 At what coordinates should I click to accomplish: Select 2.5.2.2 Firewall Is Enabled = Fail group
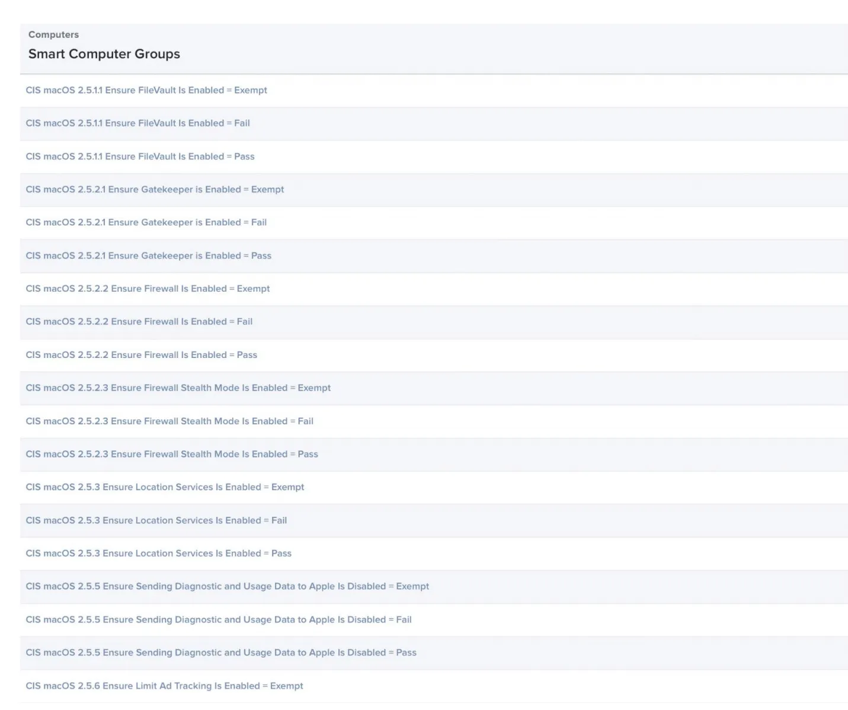point(139,321)
